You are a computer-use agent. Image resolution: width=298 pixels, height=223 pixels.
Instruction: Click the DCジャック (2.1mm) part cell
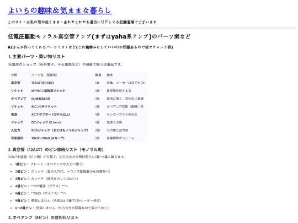pyautogui.click(x=46, y=122)
